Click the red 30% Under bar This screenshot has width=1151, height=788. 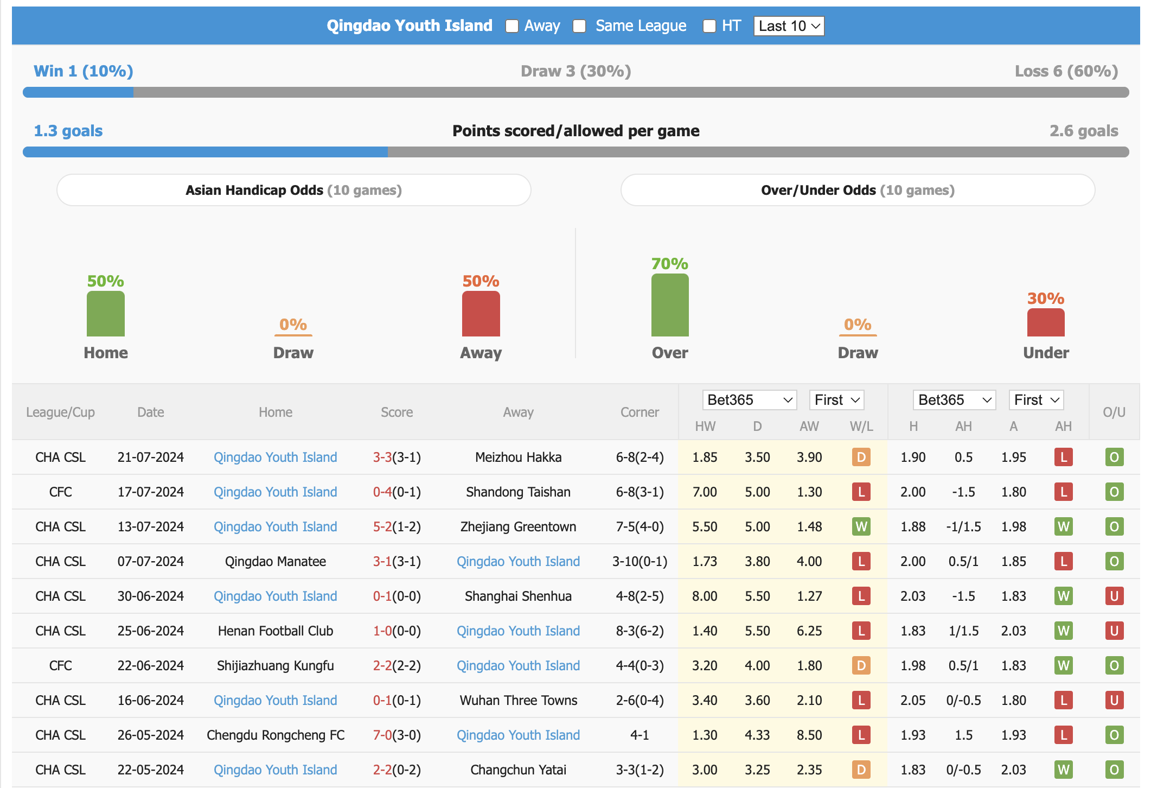point(1046,322)
